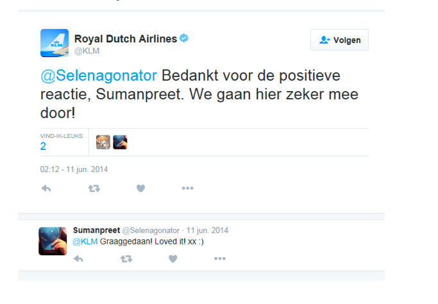
Task: Like Sumanpreet's reply tweet
Action: [x=173, y=259]
